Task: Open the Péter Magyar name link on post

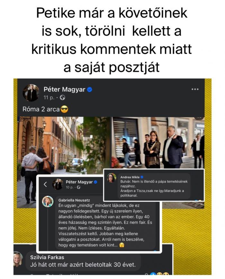Action: pyautogui.click(x=64, y=89)
